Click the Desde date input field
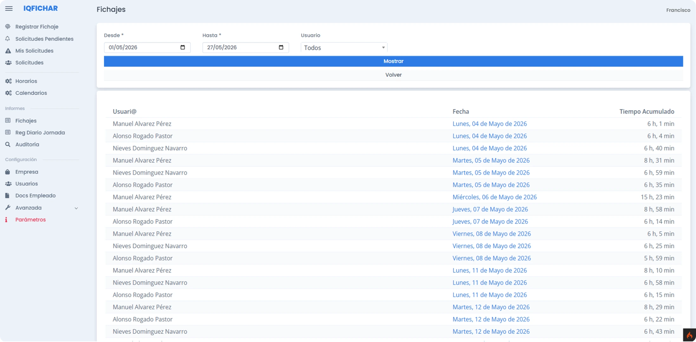This screenshot has width=696, height=342. (x=147, y=47)
